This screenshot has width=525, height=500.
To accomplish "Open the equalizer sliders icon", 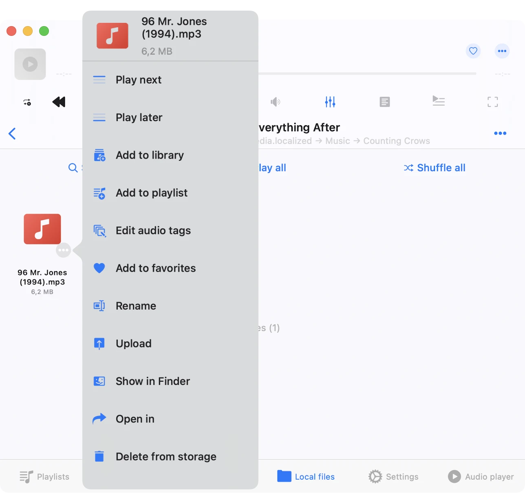I will (330, 102).
